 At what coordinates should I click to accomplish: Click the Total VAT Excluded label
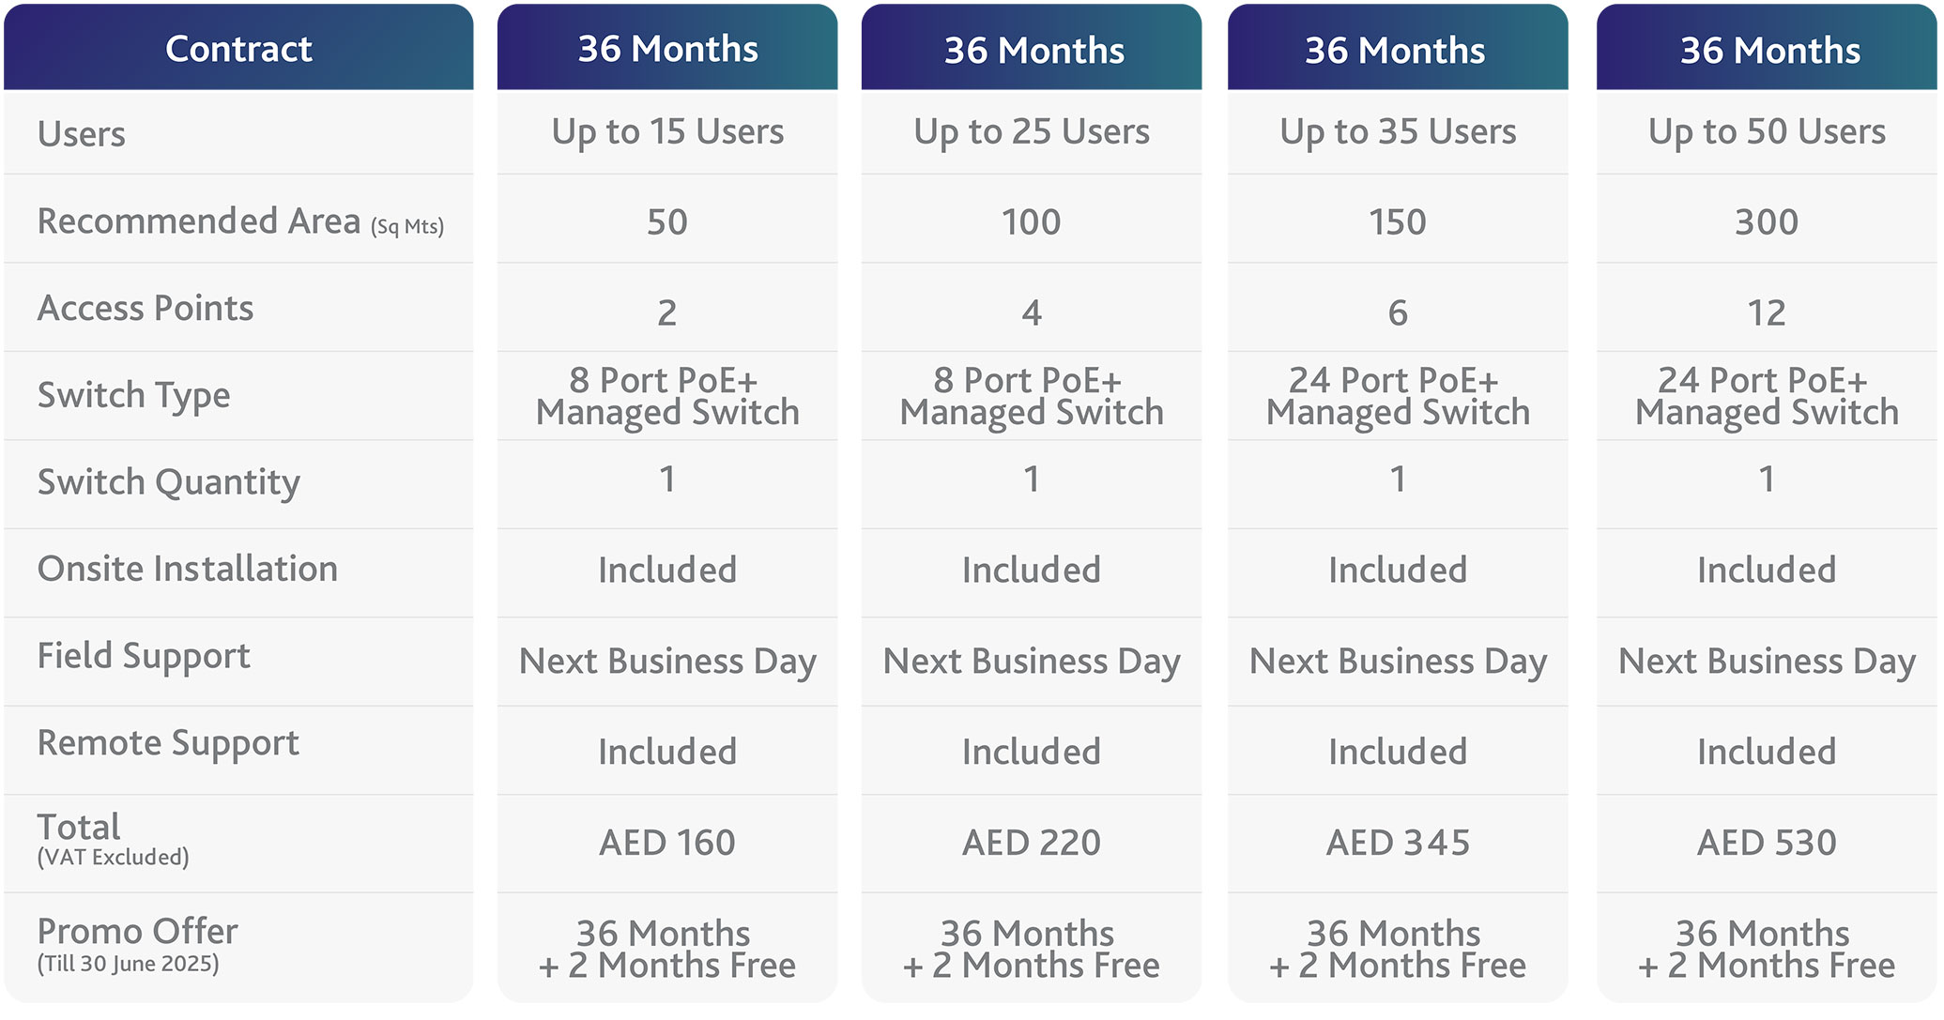pos(113,840)
